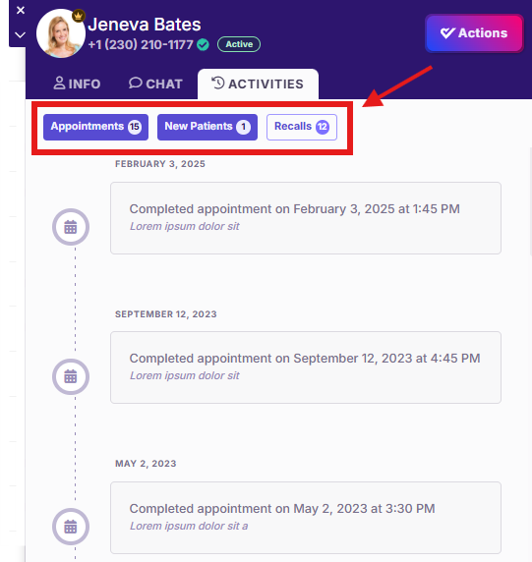Click the calendar icon for February 3, 2025
Viewport: 532px width, 562px height.
tap(71, 227)
